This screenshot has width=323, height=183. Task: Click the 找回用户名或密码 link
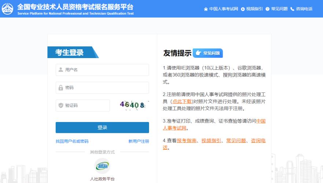pos(72,141)
